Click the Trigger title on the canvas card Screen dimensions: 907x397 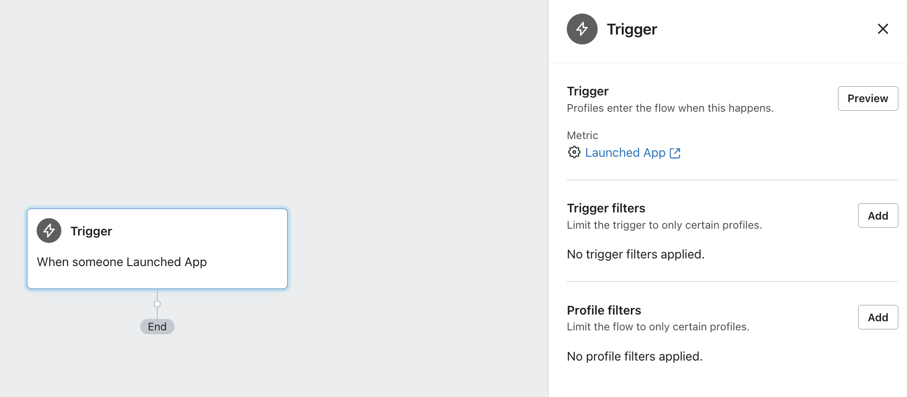coord(91,231)
